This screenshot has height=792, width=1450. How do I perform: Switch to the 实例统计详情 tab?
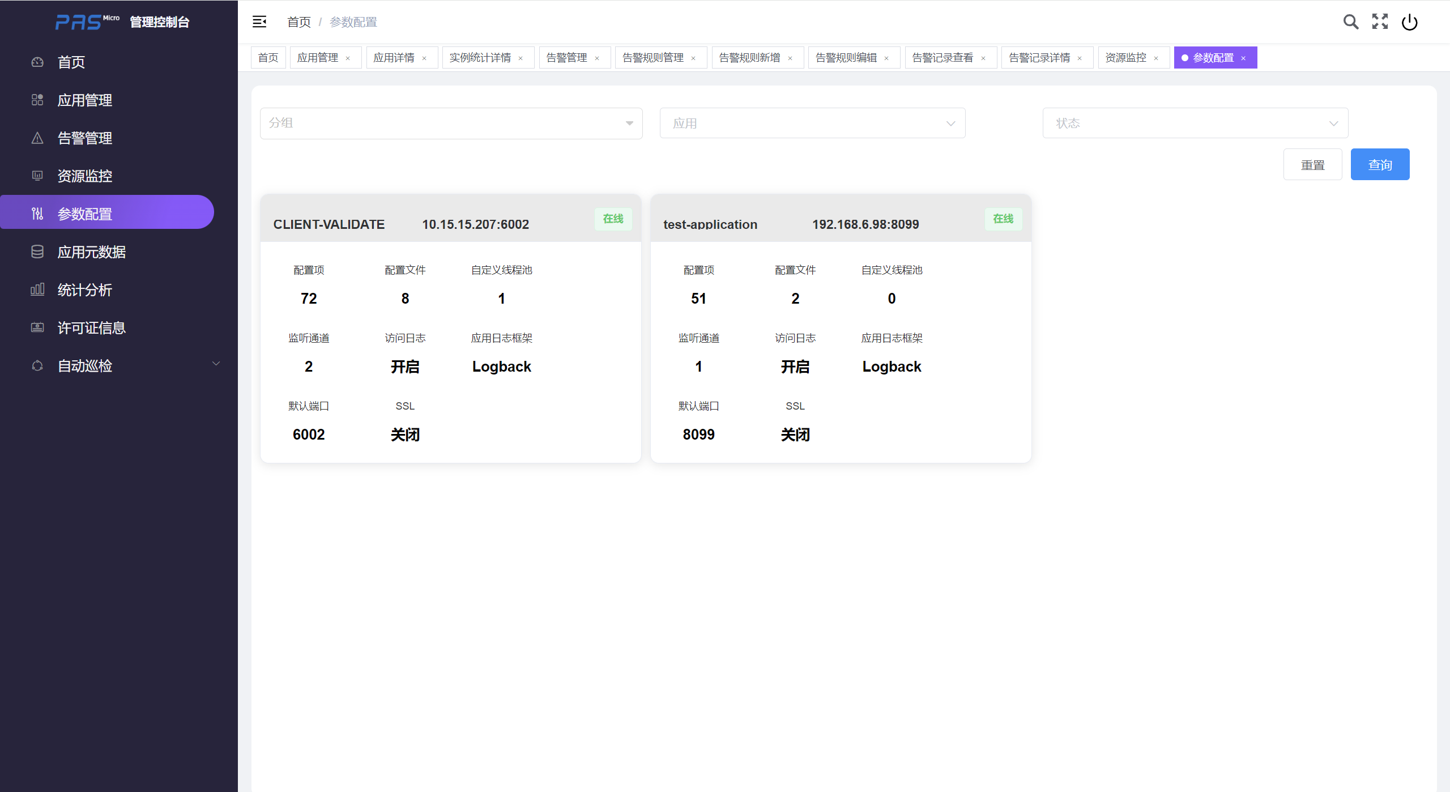point(480,58)
